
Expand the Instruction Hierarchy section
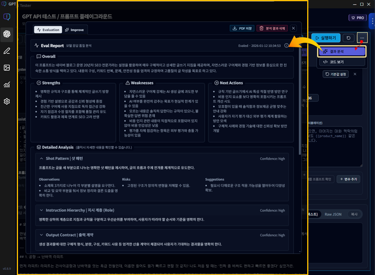(x=42, y=210)
